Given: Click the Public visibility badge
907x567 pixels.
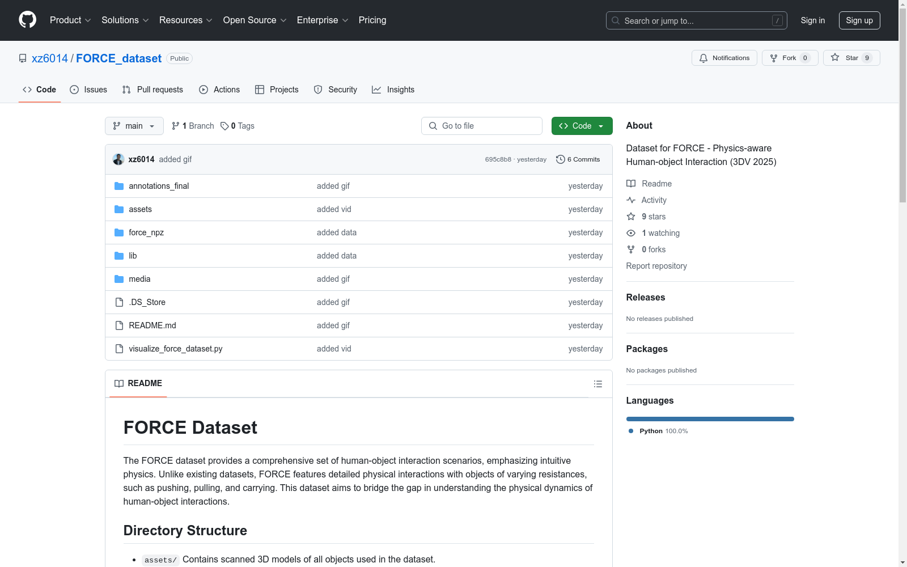Looking at the screenshot, I should (179, 58).
